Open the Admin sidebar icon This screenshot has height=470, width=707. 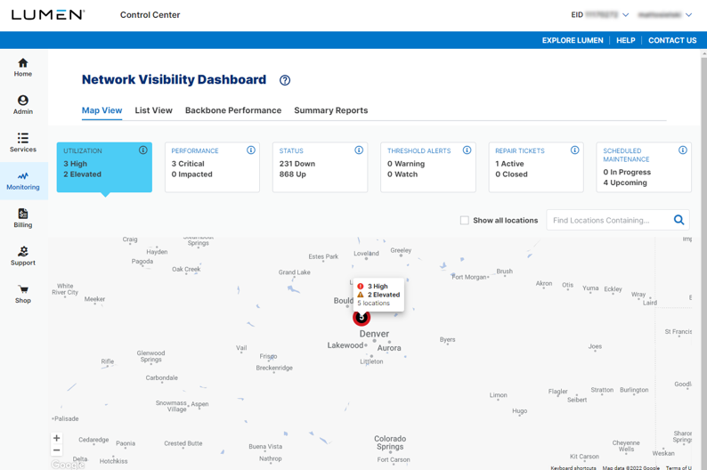tap(23, 104)
